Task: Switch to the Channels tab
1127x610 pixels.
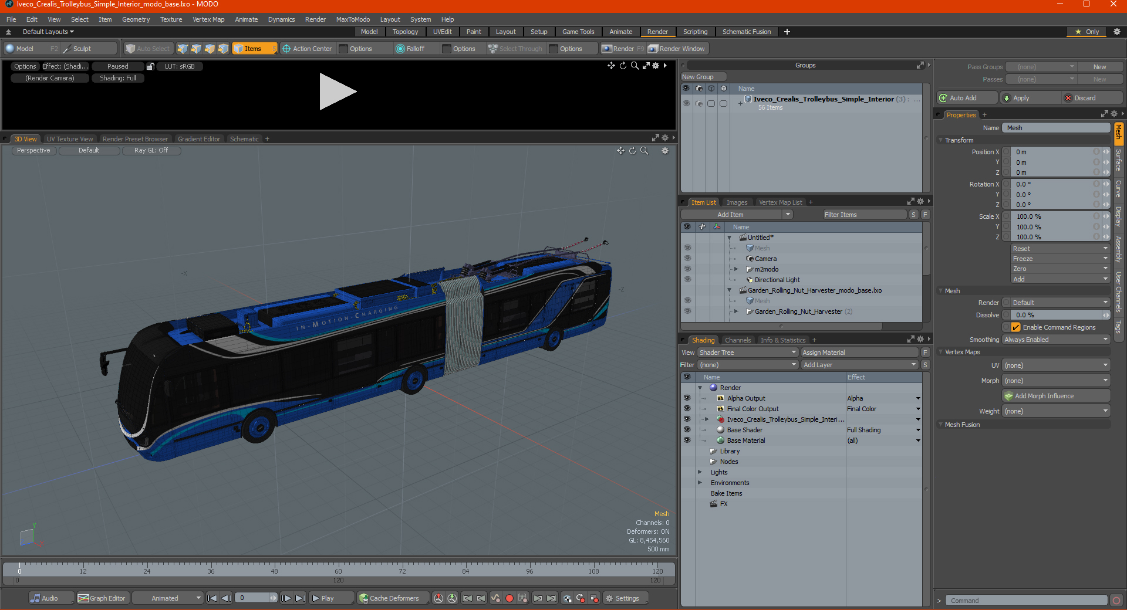Action: 737,340
